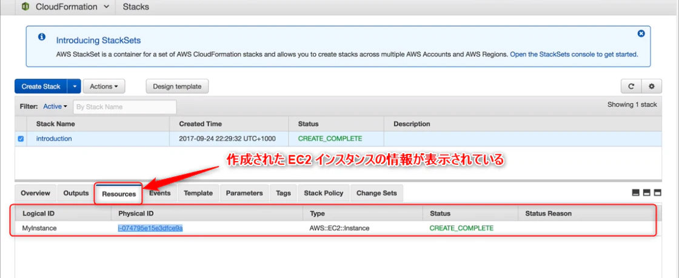Set split view with middle layout icon

click(x=647, y=193)
